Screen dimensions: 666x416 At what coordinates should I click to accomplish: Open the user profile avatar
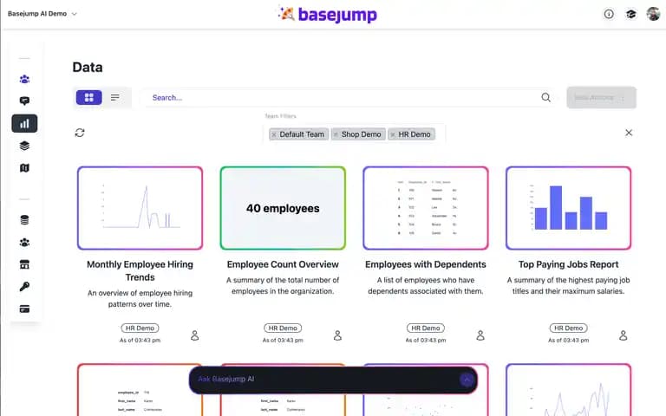point(653,14)
